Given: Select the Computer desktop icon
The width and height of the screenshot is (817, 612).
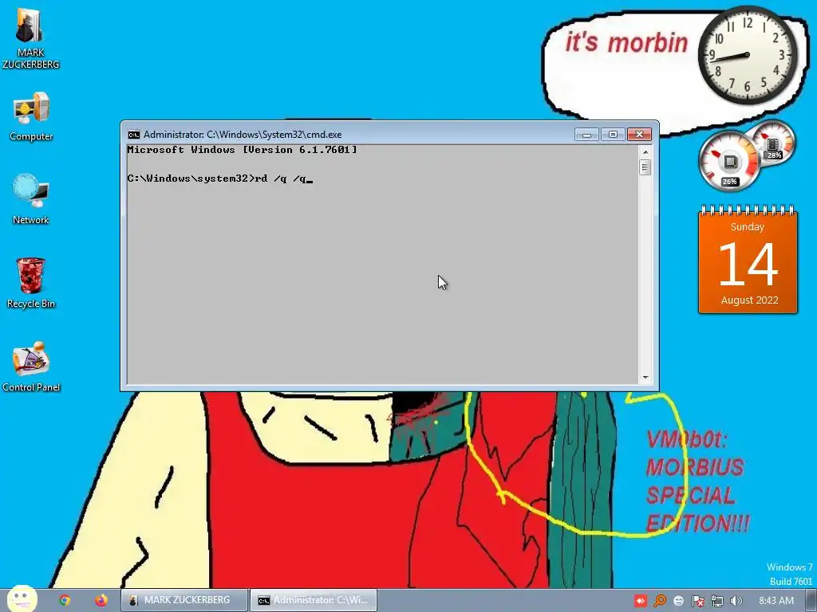Looking at the screenshot, I should (x=31, y=116).
